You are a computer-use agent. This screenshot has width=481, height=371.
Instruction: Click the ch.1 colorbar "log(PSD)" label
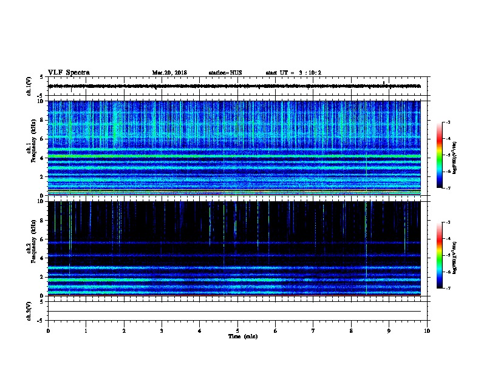[x=455, y=158]
